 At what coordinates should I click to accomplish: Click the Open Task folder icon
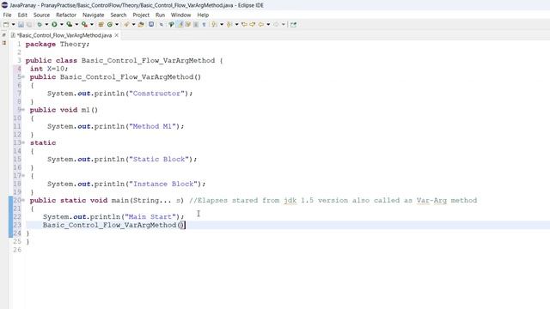[x=141, y=25]
